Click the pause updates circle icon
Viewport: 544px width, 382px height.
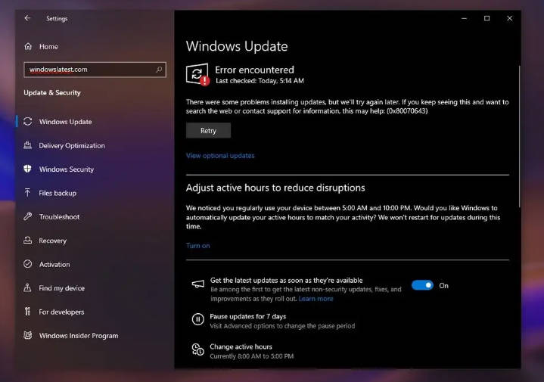(x=198, y=319)
